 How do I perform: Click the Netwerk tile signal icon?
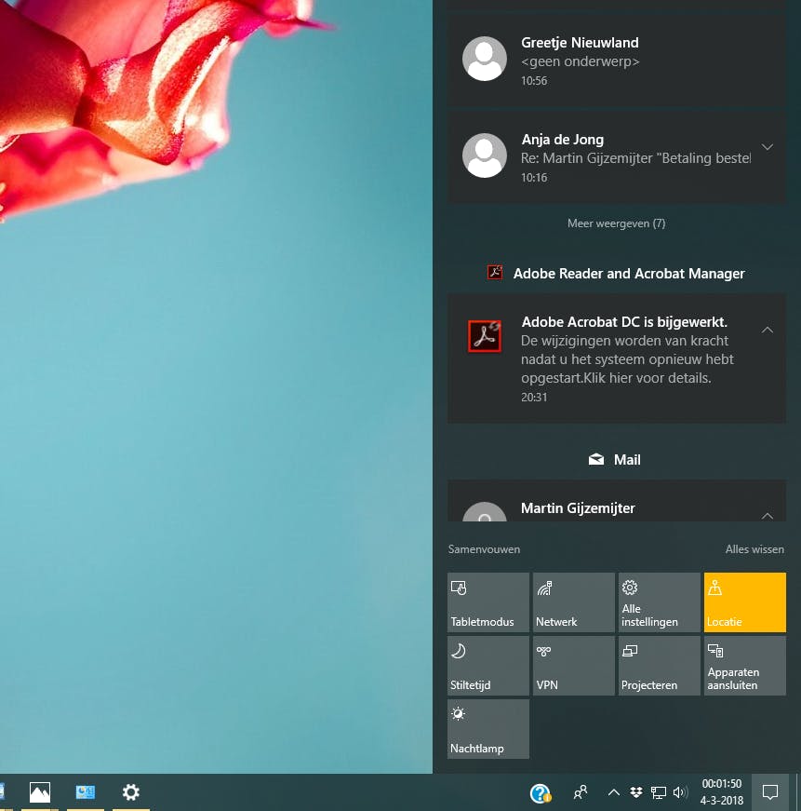click(x=544, y=588)
